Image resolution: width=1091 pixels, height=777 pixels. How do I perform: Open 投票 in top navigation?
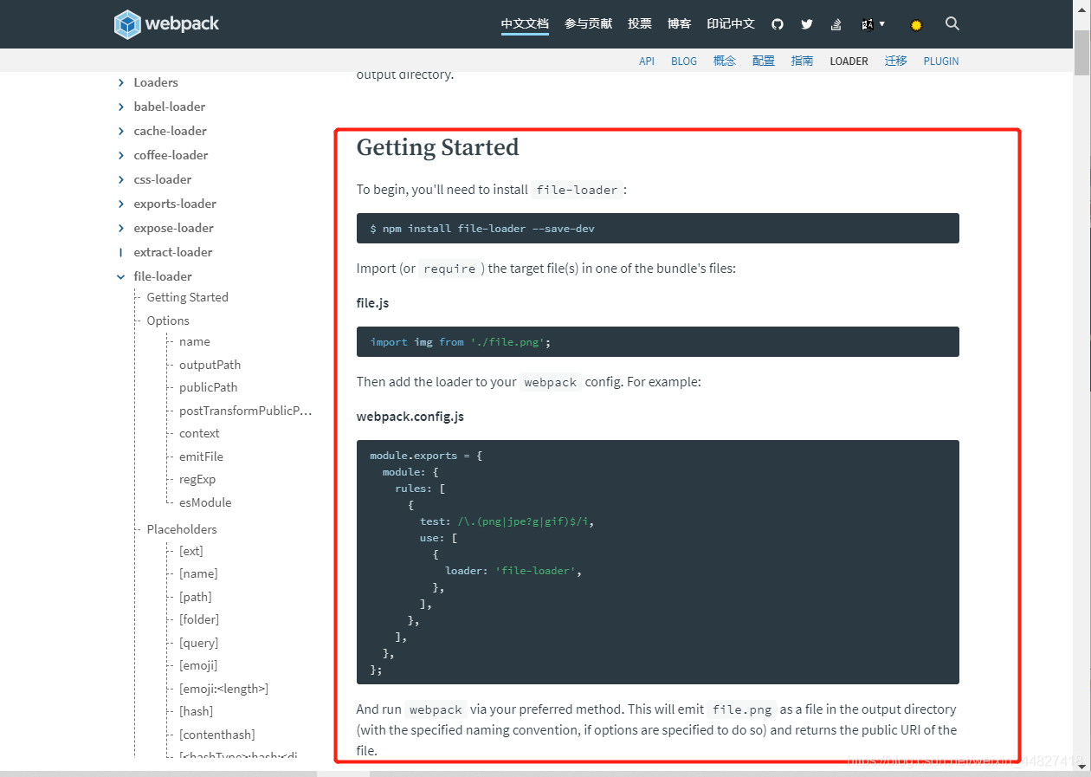tap(640, 23)
